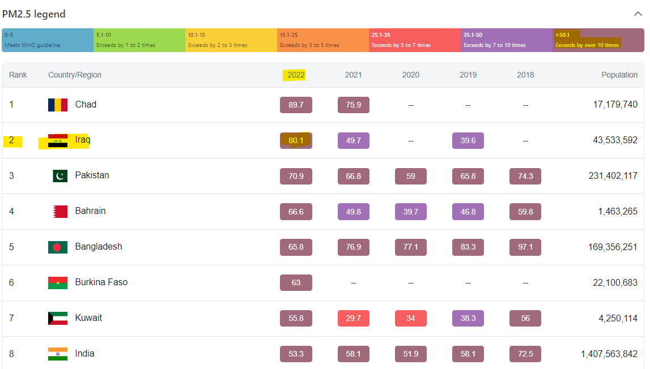Click the Pakistan flag icon
The image size is (650, 369).
tap(60, 176)
